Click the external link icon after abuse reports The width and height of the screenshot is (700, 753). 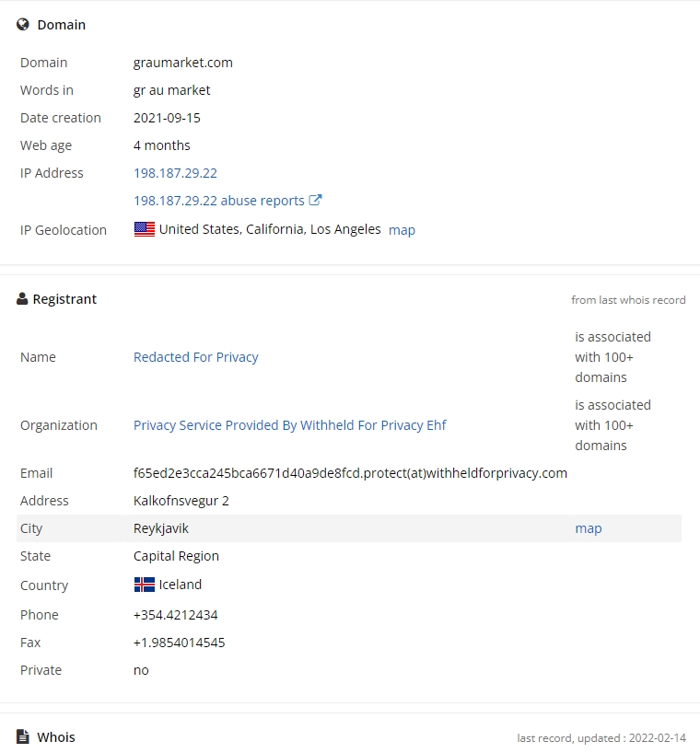point(315,200)
